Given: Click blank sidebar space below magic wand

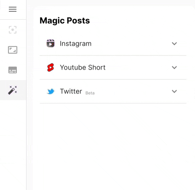Looking at the screenshot, I should coord(13,144).
